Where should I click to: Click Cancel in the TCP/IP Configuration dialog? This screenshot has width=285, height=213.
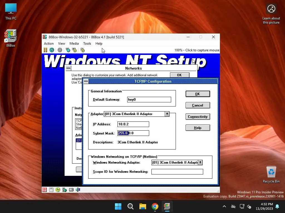point(198,105)
